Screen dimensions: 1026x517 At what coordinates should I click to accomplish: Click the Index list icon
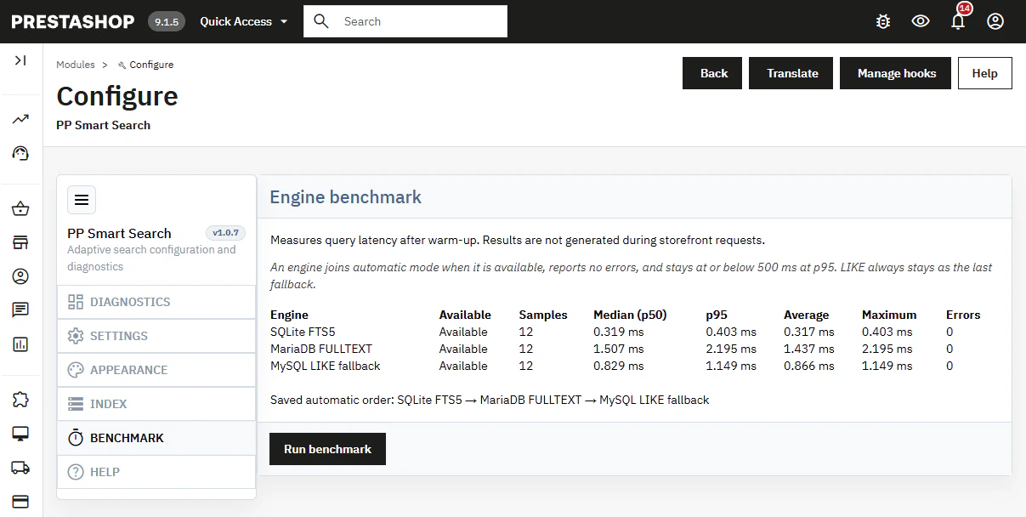point(76,404)
